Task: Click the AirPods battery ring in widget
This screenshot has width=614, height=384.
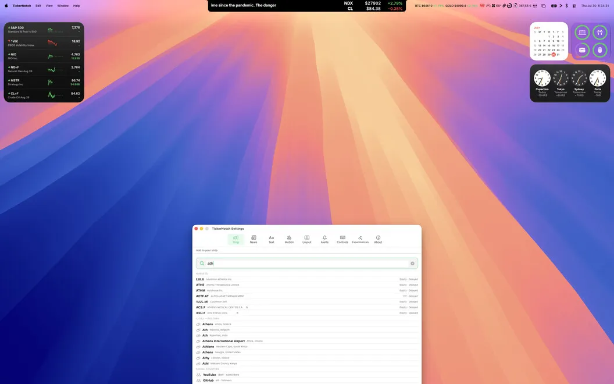Action: pyautogui.click(x=599, y=32)
